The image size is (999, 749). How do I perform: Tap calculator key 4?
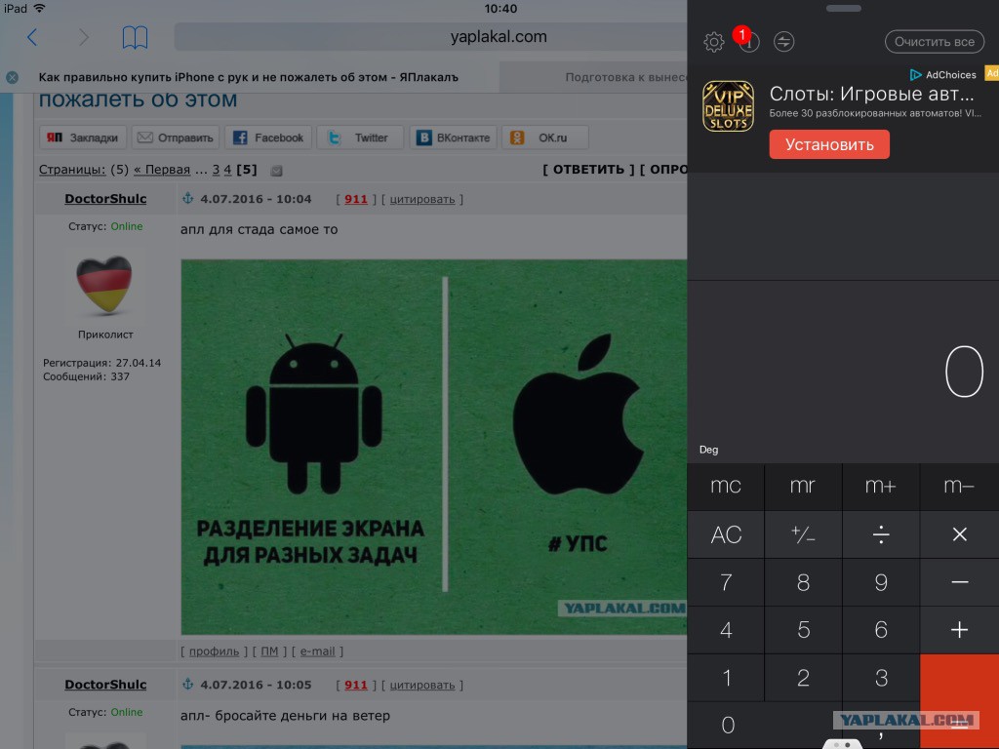tap(726, 631)
